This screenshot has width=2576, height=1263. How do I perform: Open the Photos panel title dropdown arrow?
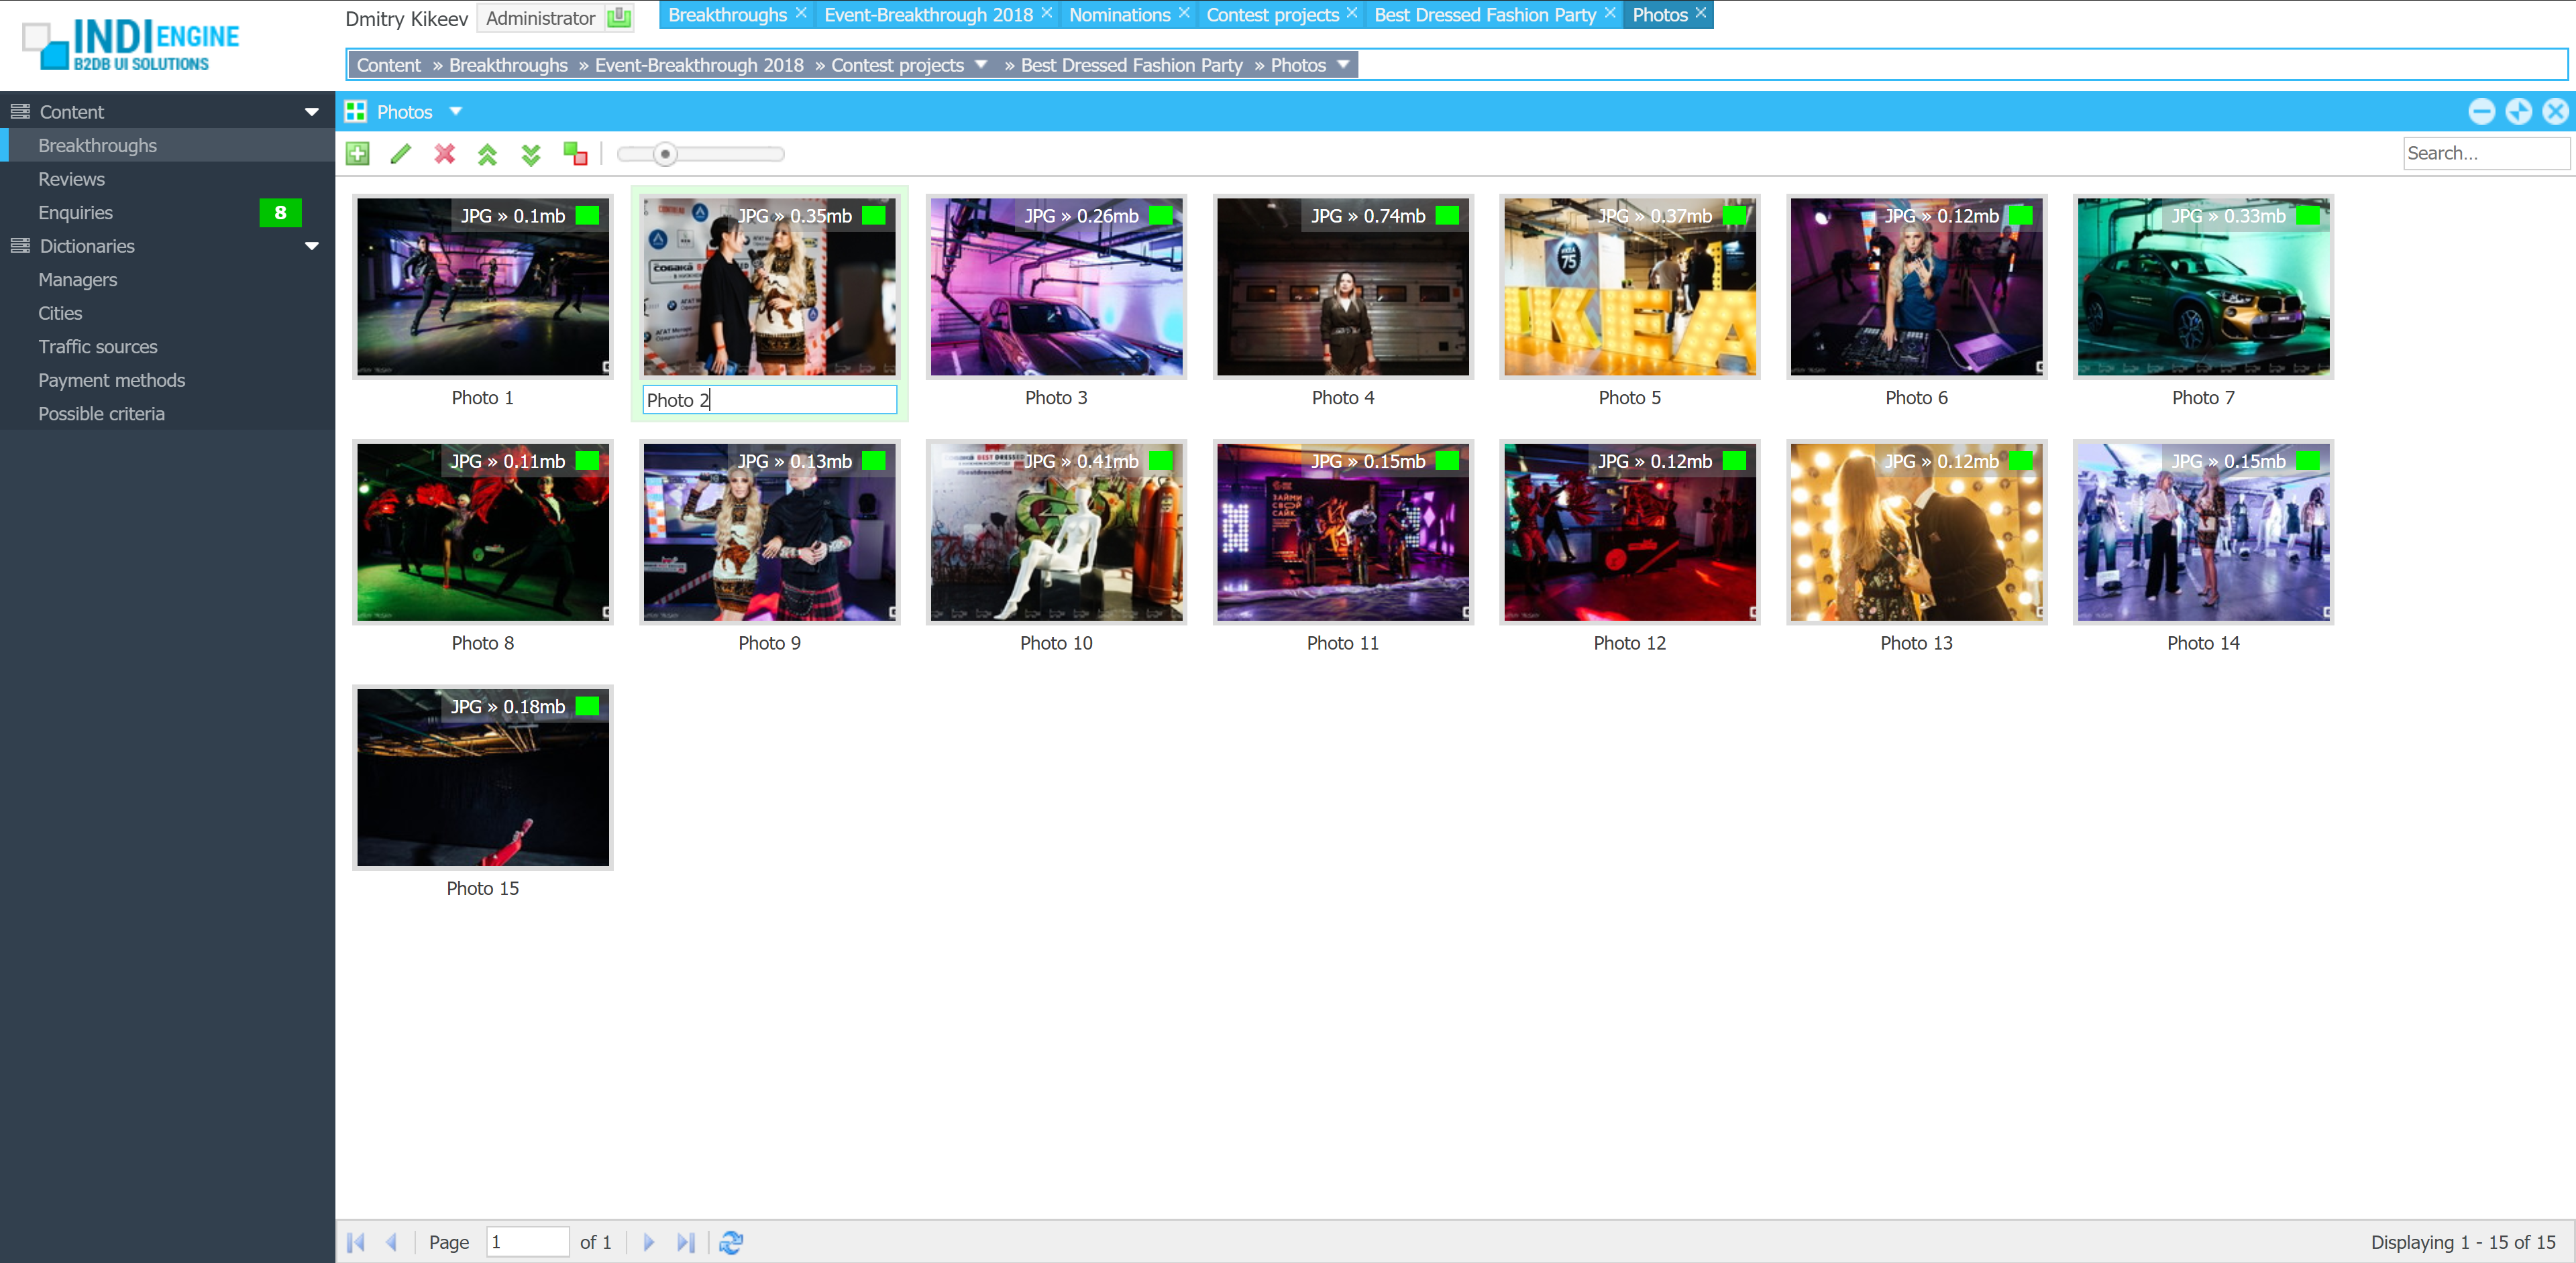[x=456, y=112]
